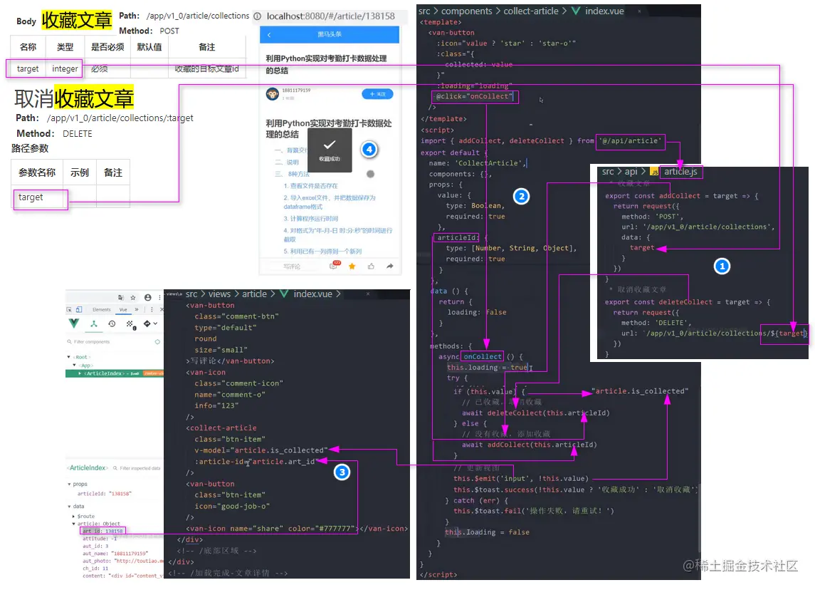Tap the thumbs-up like icon
Viewport: 815px width, 590px height.
click(x=371, y=266)
